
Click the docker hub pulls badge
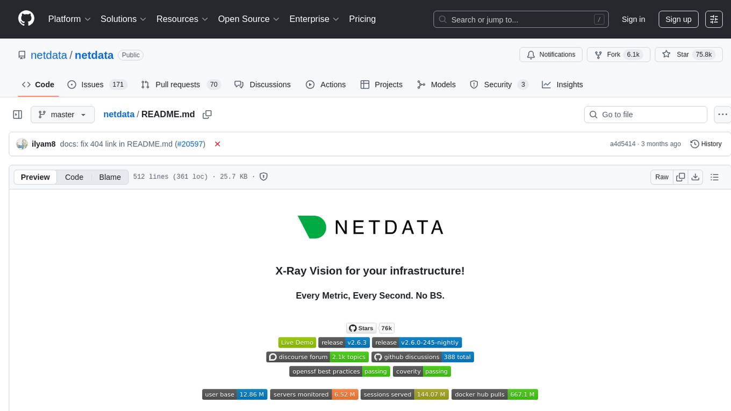(494, 394)
